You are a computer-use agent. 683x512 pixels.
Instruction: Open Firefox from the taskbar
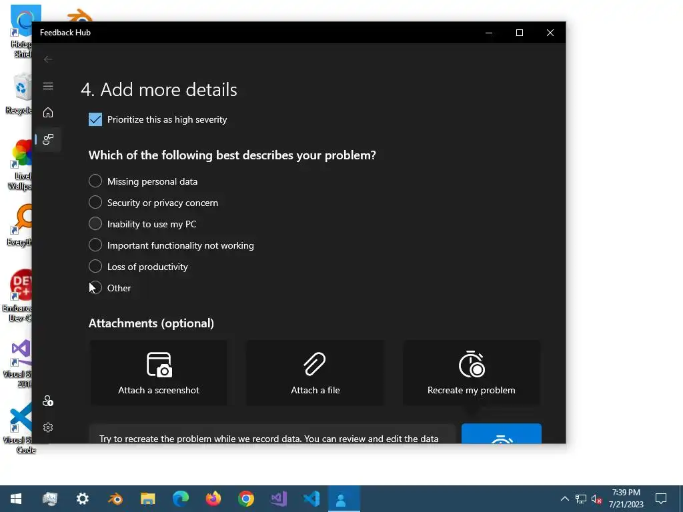(x=213, y=499)
